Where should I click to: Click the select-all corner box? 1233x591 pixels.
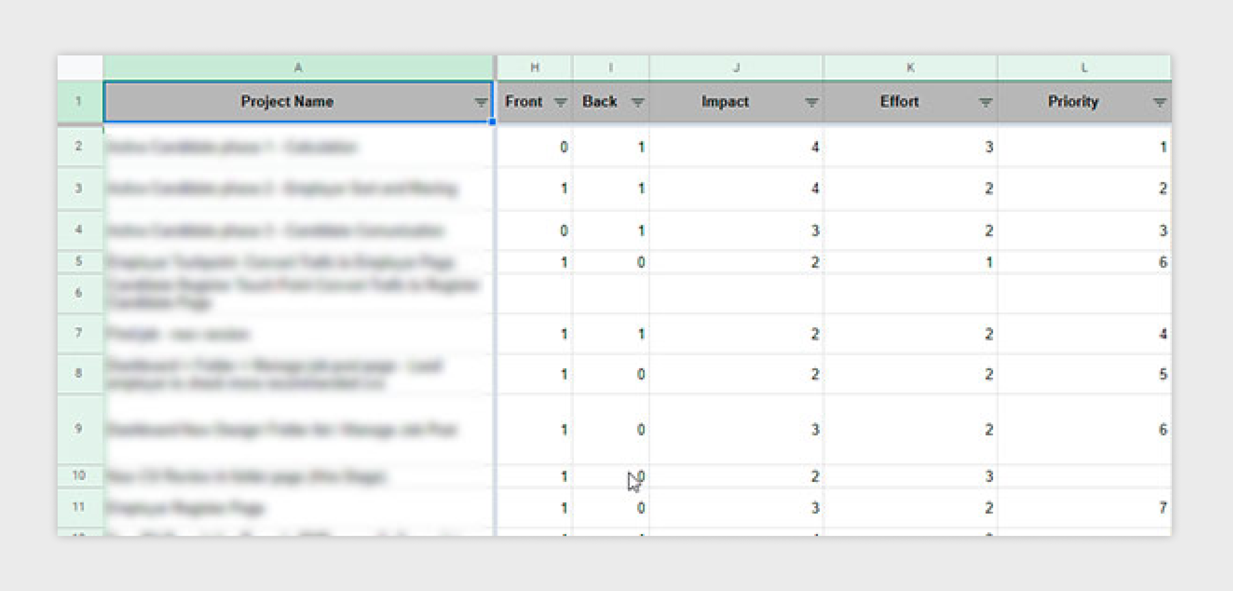point(79,67)
